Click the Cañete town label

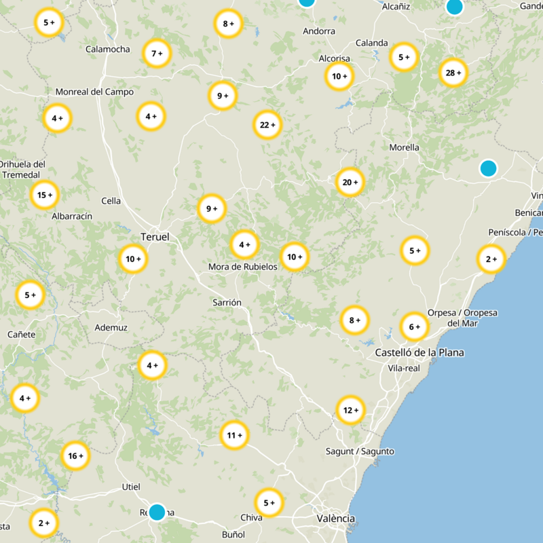point(22,335)
